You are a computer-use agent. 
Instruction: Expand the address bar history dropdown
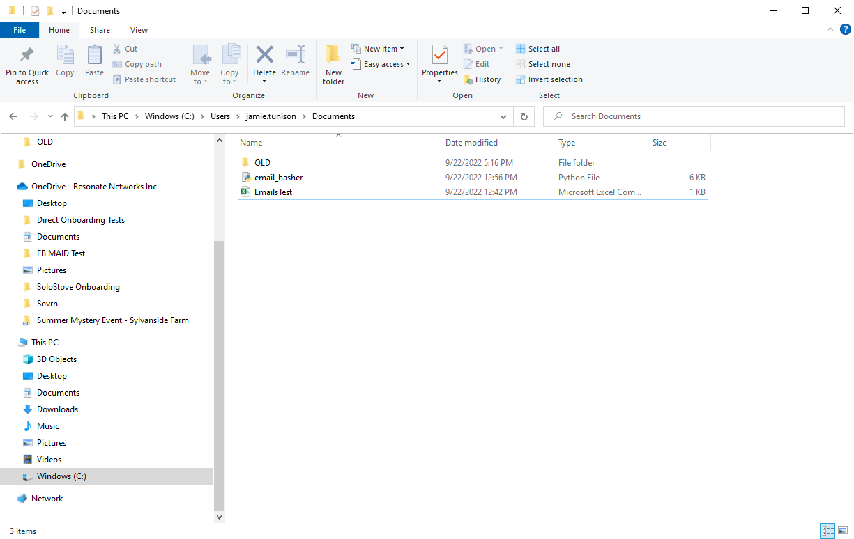pyautogui.click(x=503, y=116)
